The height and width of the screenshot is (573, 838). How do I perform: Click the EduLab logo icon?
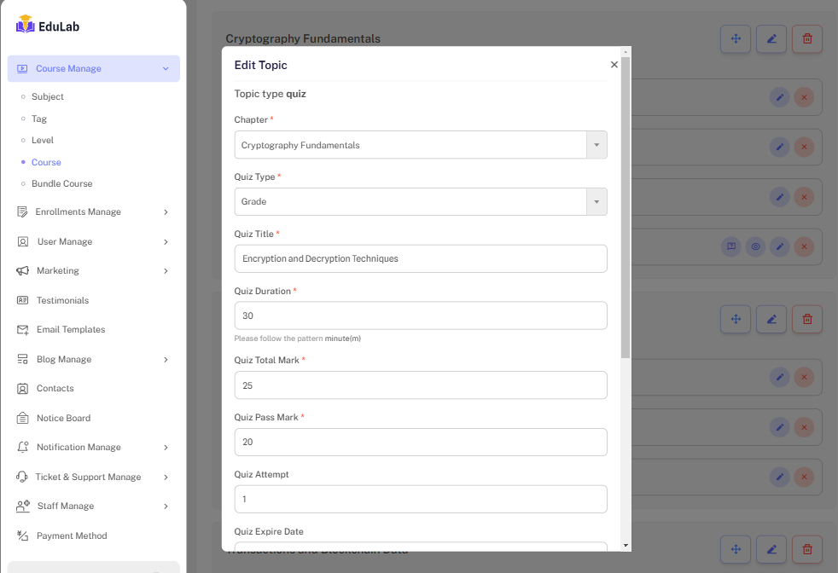[25, 25]
